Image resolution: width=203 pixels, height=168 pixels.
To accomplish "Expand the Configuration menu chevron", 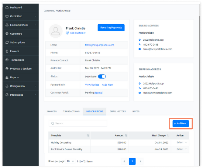I will [35, 86].
